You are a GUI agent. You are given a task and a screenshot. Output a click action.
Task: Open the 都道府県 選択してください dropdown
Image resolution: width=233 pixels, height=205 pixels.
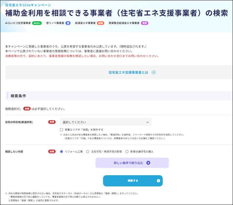(106, 122)
